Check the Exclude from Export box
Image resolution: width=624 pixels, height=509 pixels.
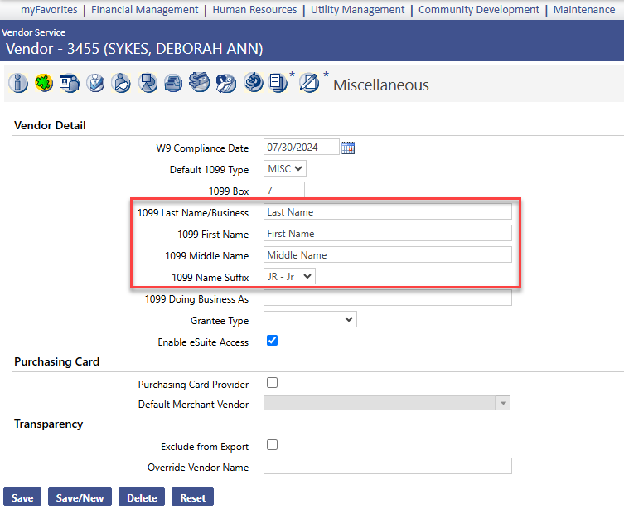(272, 445)
